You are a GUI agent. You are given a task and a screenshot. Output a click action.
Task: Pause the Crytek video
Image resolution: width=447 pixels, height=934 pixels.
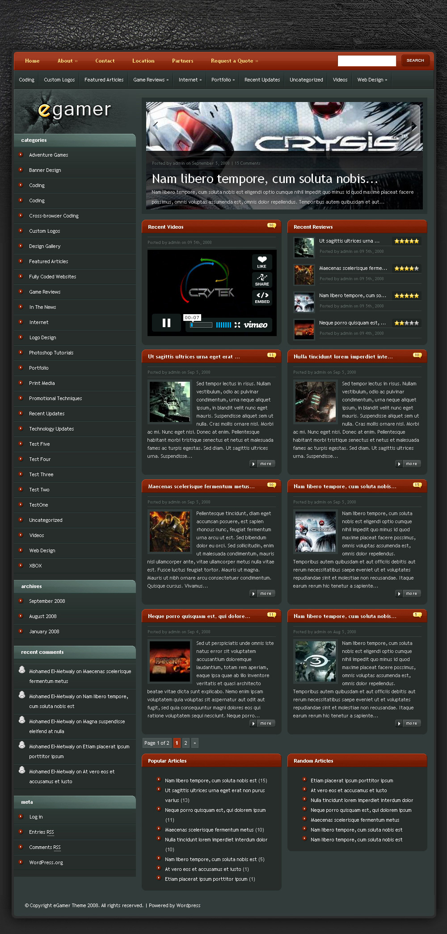[x=166, y=323]
